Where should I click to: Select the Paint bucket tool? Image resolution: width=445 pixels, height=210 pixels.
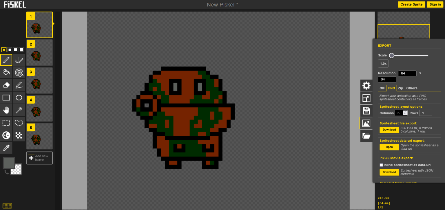(6, 72)
